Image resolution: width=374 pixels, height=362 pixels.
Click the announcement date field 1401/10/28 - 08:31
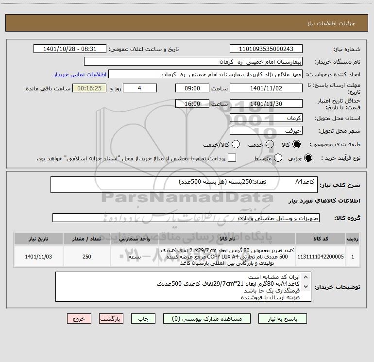coord(70,49)
